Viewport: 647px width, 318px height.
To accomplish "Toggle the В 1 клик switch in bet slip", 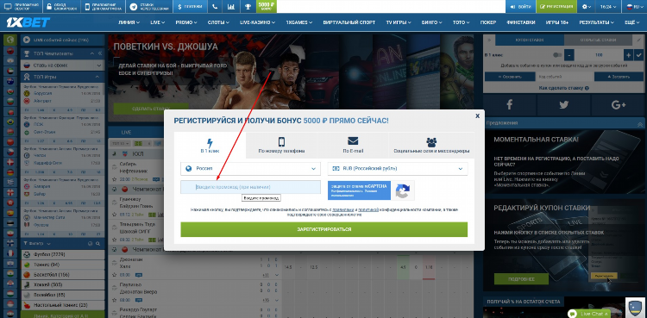I will (557, 55).
